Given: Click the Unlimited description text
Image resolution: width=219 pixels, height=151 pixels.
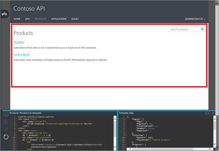Looking at the screenshot, I should pos(60,60).
